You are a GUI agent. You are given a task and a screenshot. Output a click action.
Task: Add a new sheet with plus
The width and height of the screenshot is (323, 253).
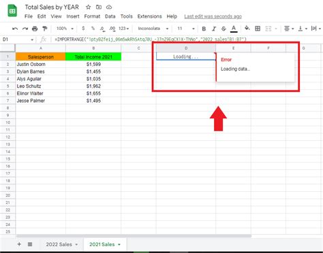click(19, 244)
